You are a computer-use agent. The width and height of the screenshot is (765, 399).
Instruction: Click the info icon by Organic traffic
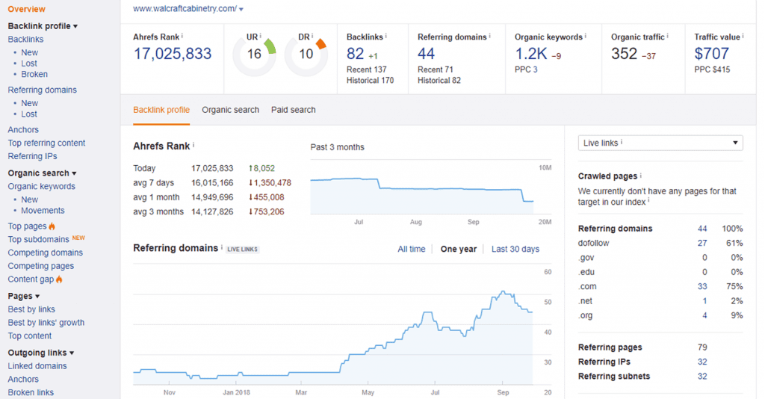pyautogui.click(x=667, y=36)
